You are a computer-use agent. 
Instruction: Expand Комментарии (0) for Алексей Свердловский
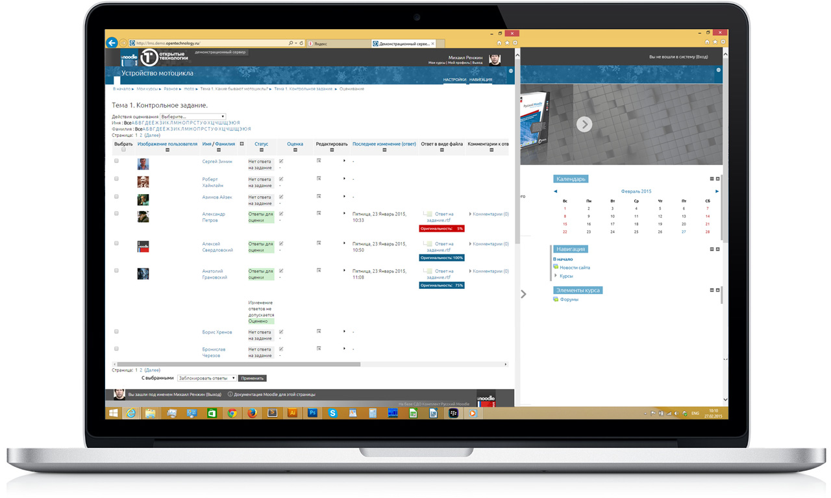click(490, 244)
